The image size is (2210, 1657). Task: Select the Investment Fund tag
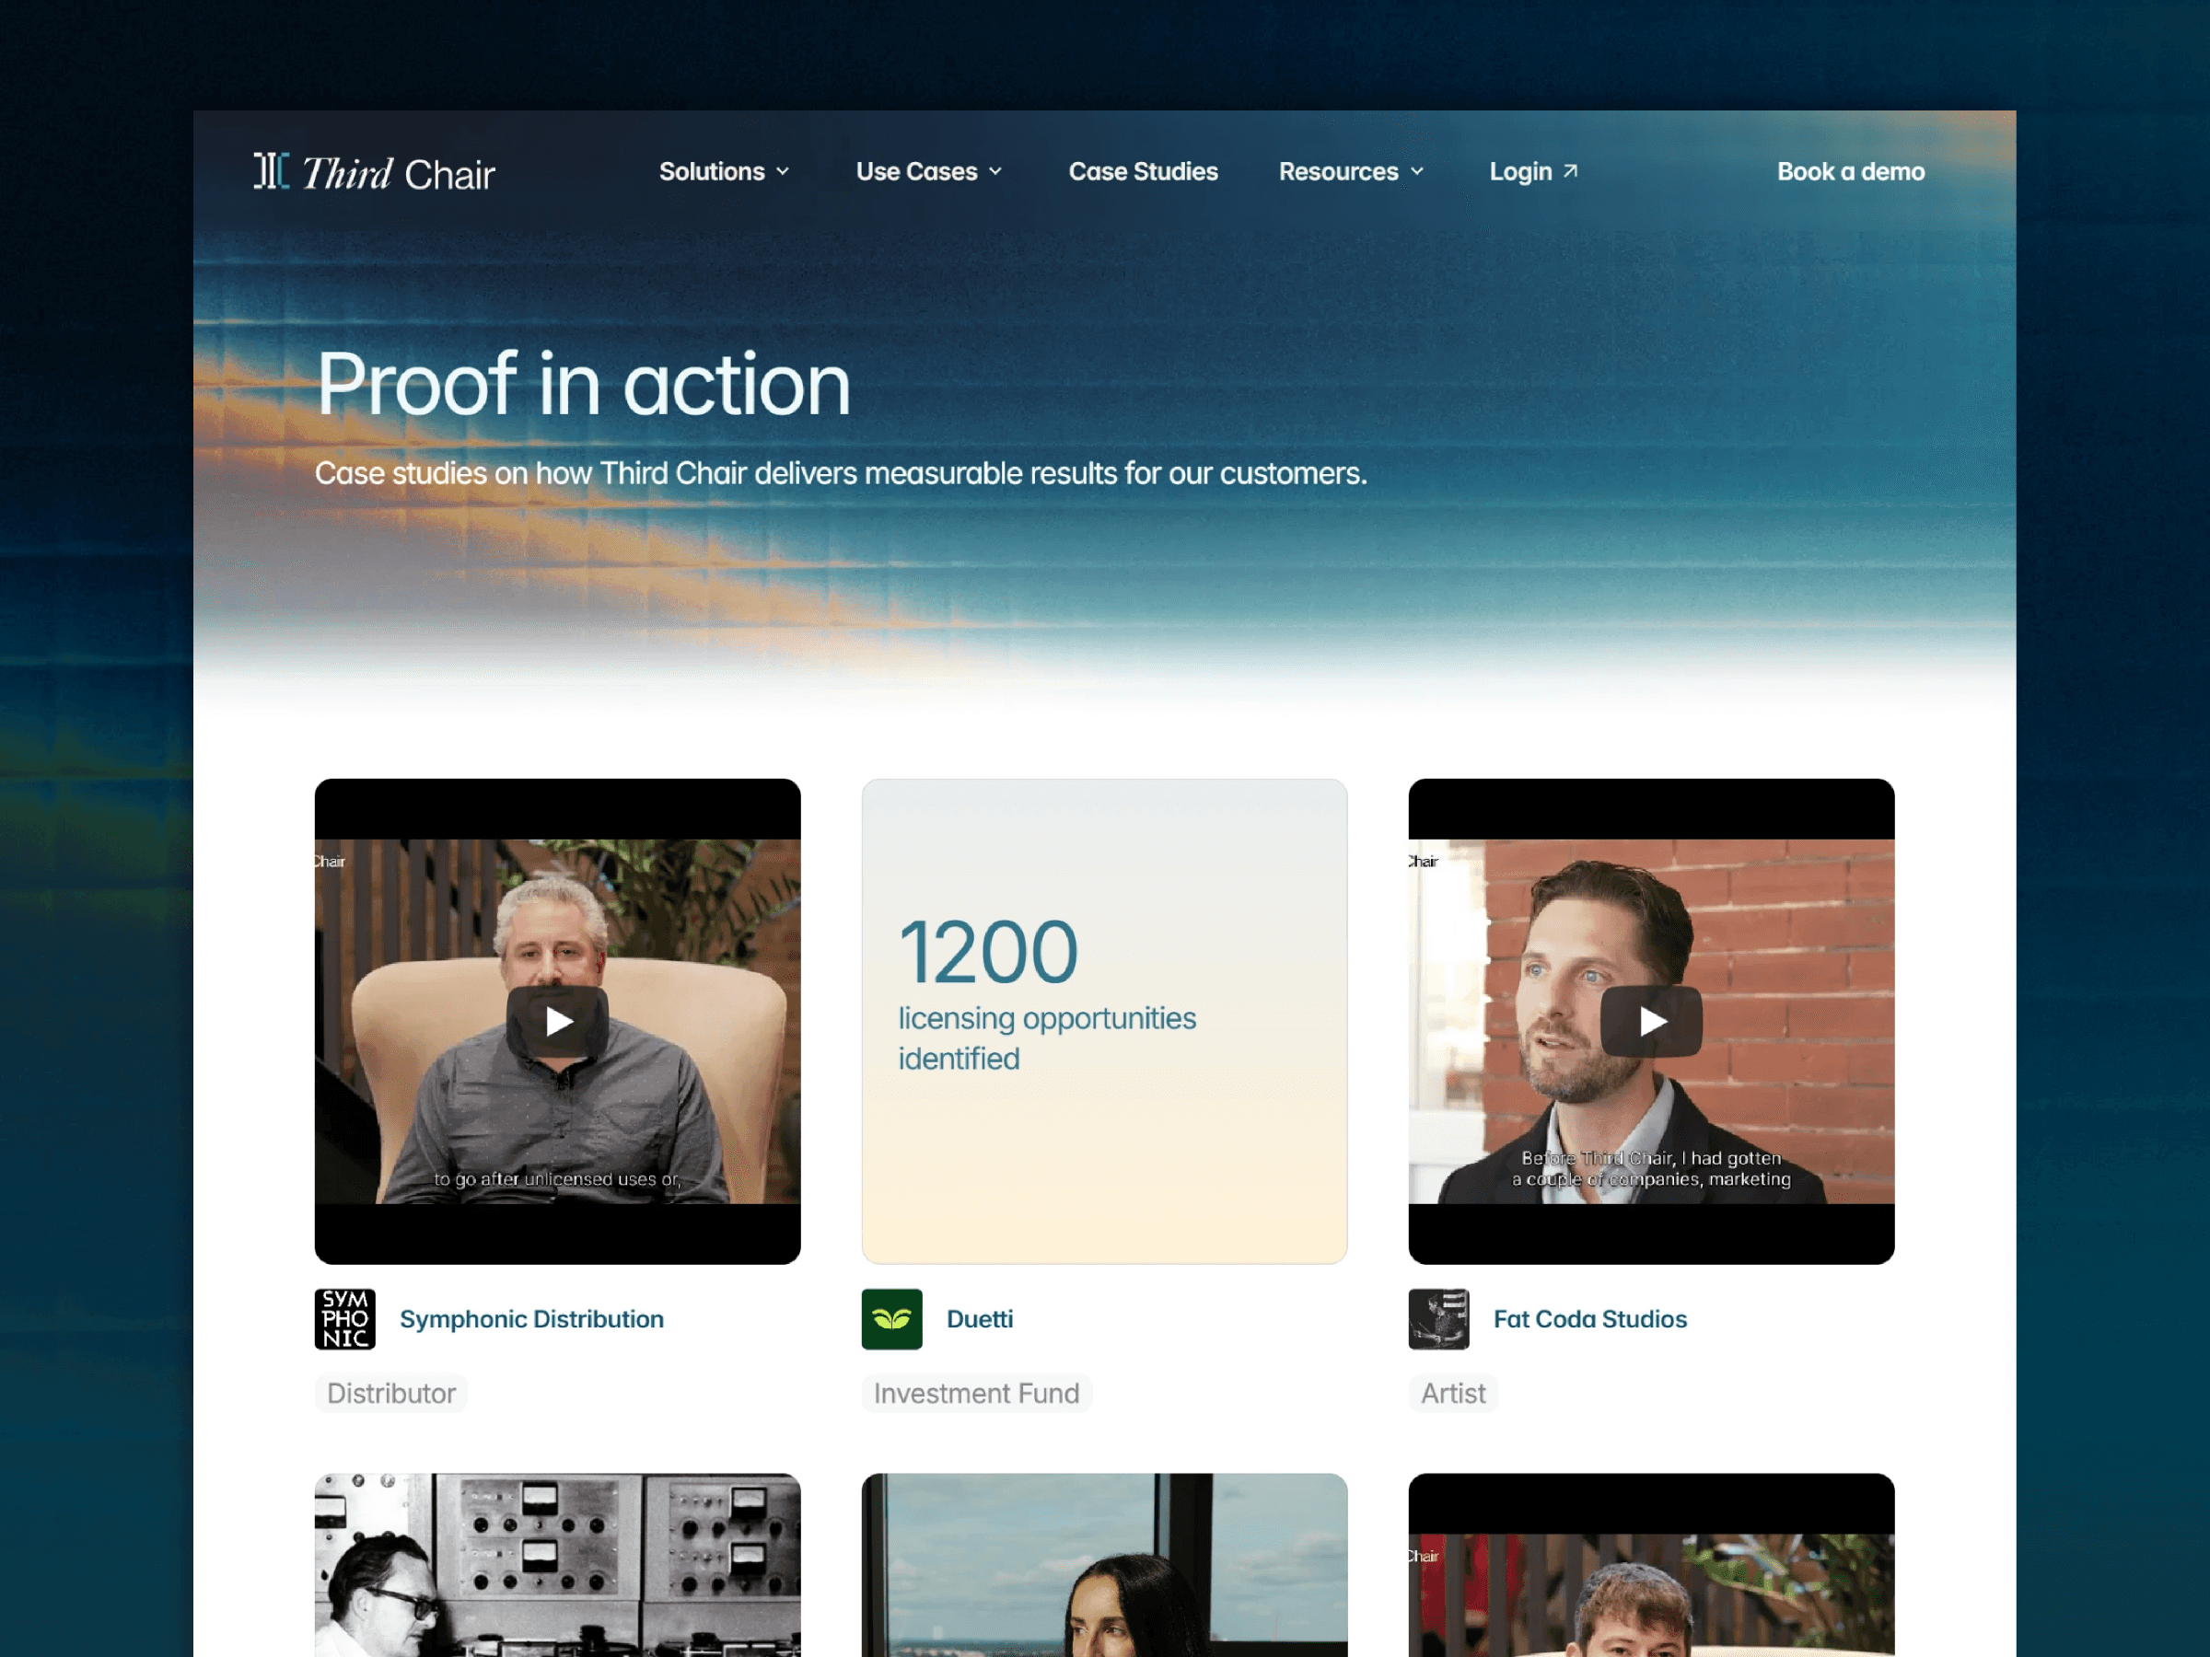(x=976, y=1392)
